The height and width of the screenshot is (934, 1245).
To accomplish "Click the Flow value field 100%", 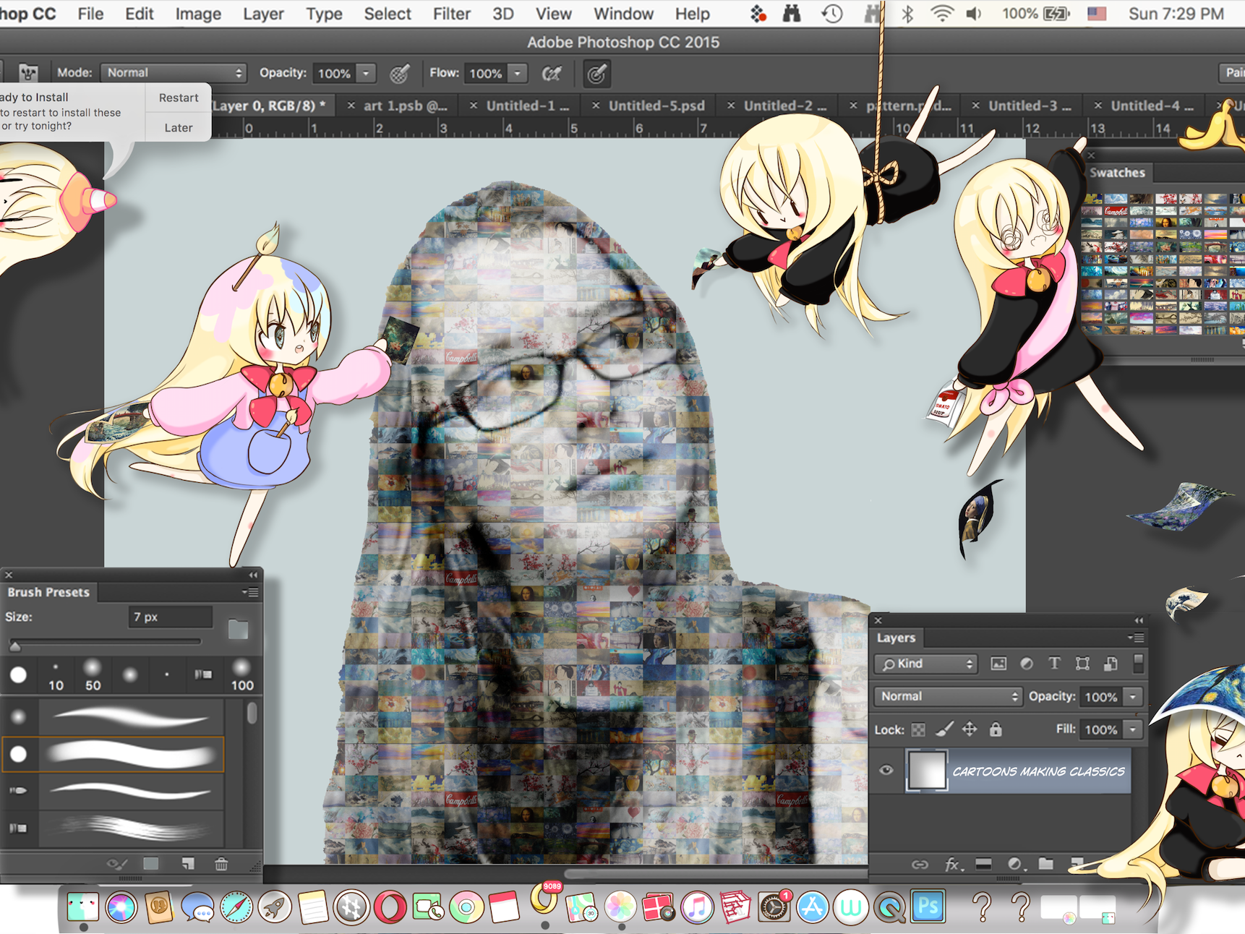I will [x=486, y=73].
